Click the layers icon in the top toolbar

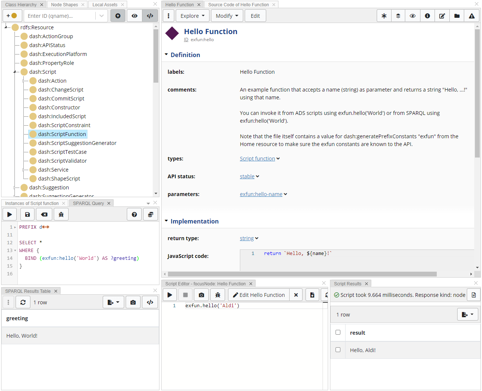[398, 16]
